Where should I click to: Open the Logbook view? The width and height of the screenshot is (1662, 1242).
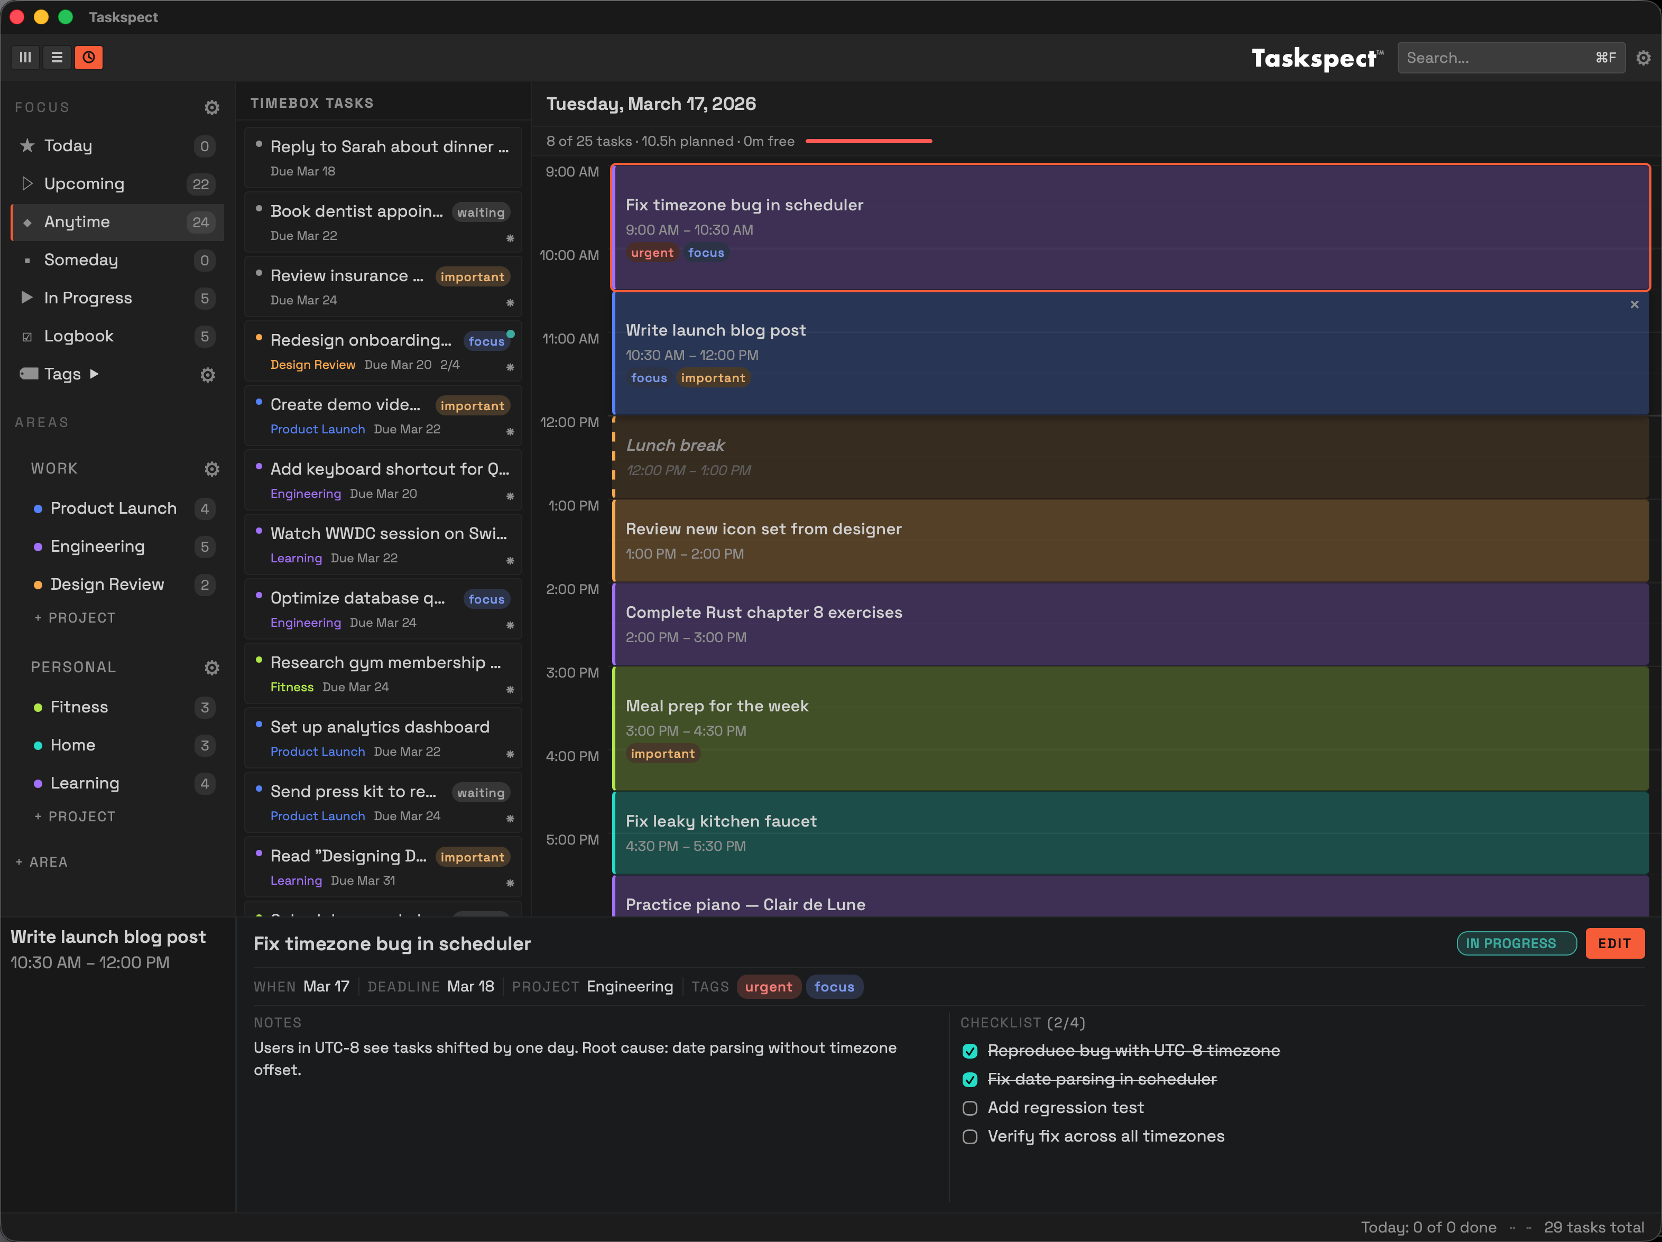click(x=78, y=336)
